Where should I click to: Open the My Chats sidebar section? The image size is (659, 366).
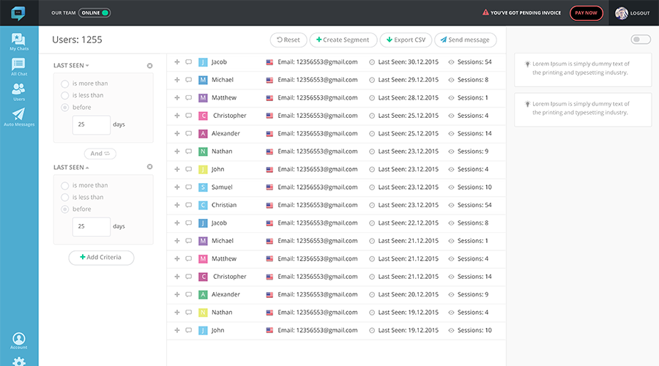click(x=19, y=42)
